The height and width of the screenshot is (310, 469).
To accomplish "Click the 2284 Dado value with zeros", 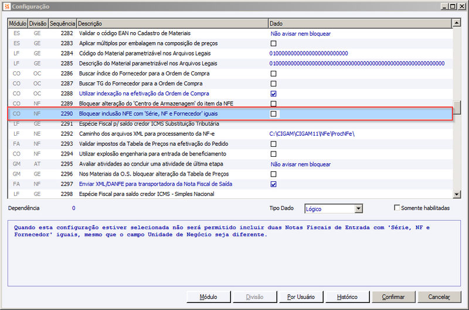I will pos(309,53).
